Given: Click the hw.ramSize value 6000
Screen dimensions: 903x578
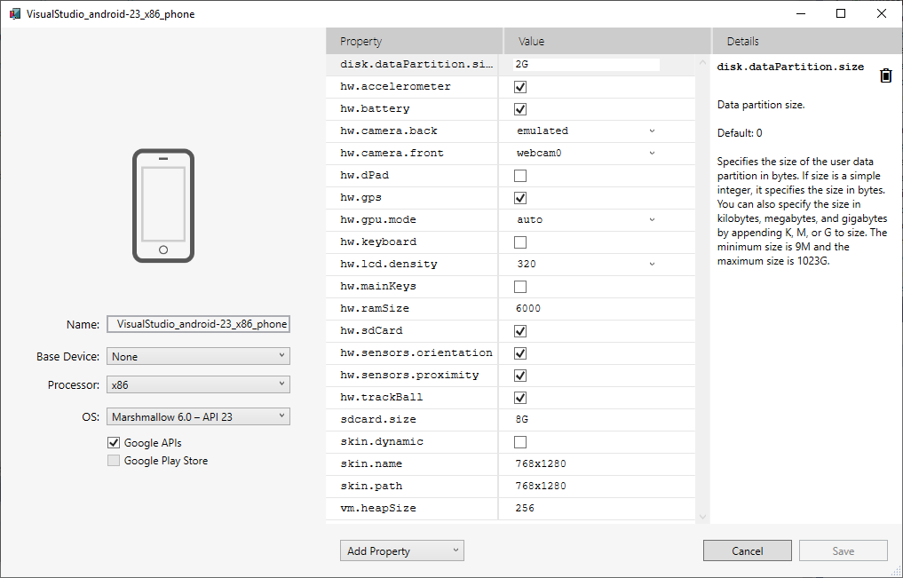Looking at the screenshot, I should tap(528, 309).
